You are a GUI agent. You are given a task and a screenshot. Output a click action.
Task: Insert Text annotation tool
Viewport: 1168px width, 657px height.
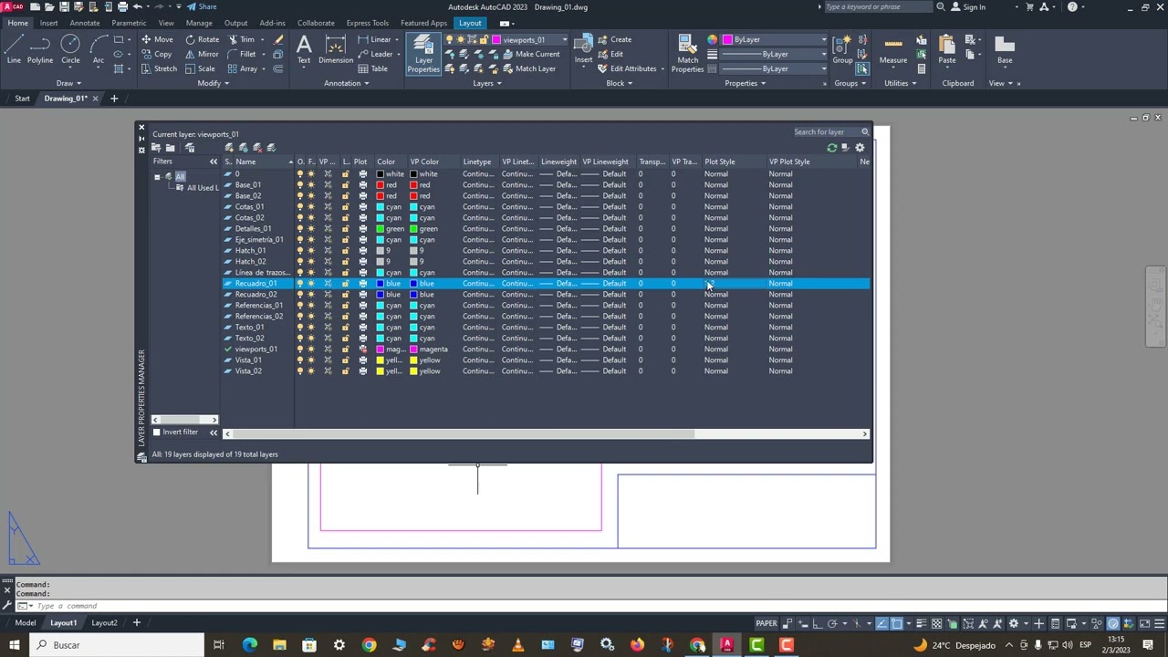[x=304, y=50]
